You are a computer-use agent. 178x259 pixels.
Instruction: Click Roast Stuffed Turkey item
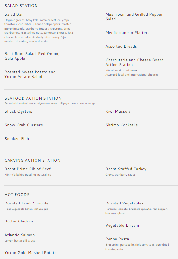[126, 169]
